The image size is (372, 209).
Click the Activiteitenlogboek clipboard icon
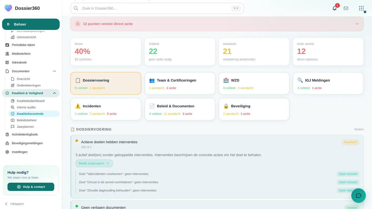[7, 134]
